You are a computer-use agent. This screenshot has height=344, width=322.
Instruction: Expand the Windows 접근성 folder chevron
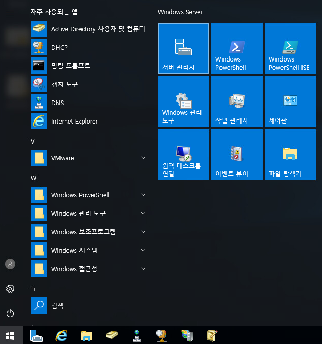(x=143, y=269)
